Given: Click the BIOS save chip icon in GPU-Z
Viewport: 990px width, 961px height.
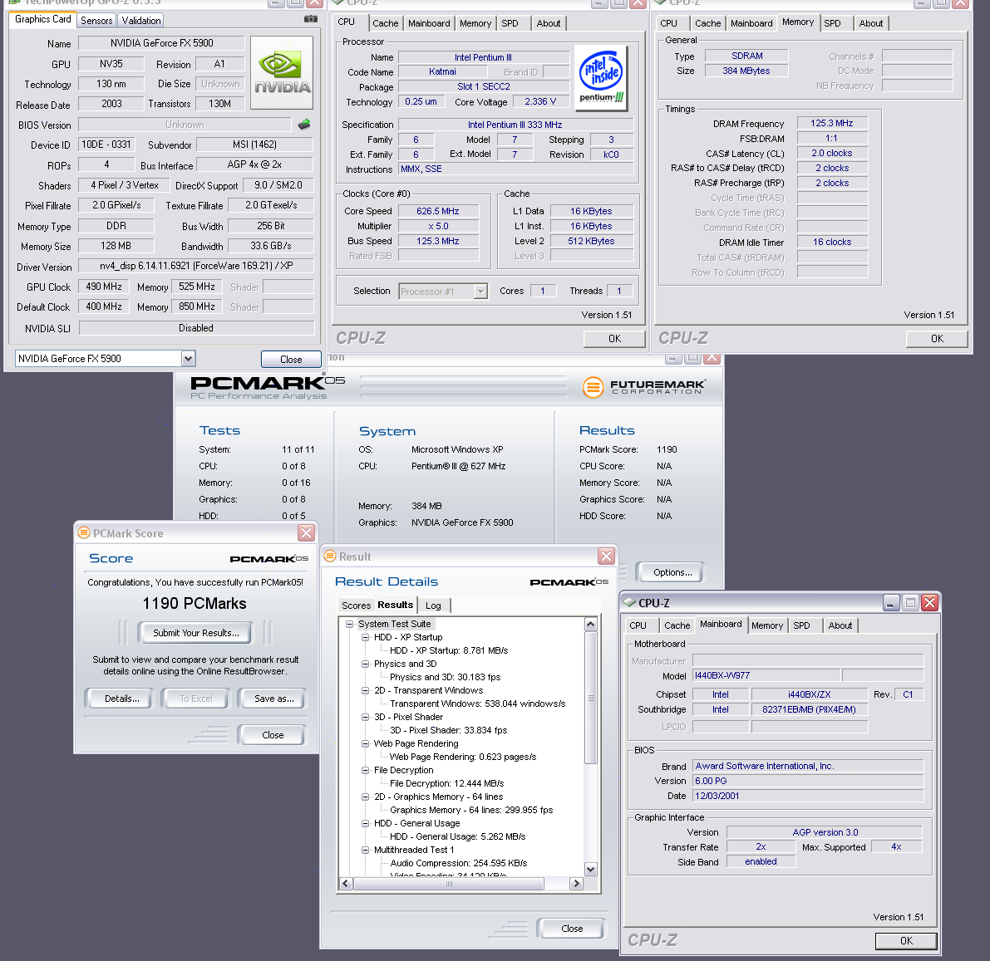Looking at the screenshot, I should pos(304,125).
